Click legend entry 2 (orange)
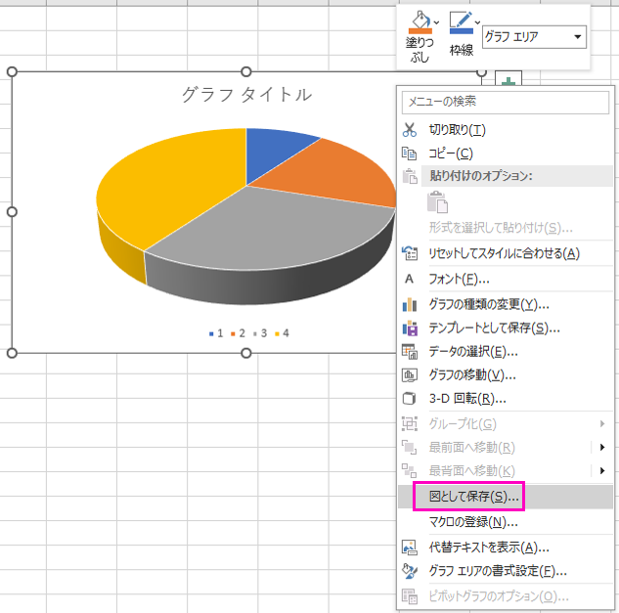The height and width of the screenshot is (613, 619). click(x=238, y=333)
